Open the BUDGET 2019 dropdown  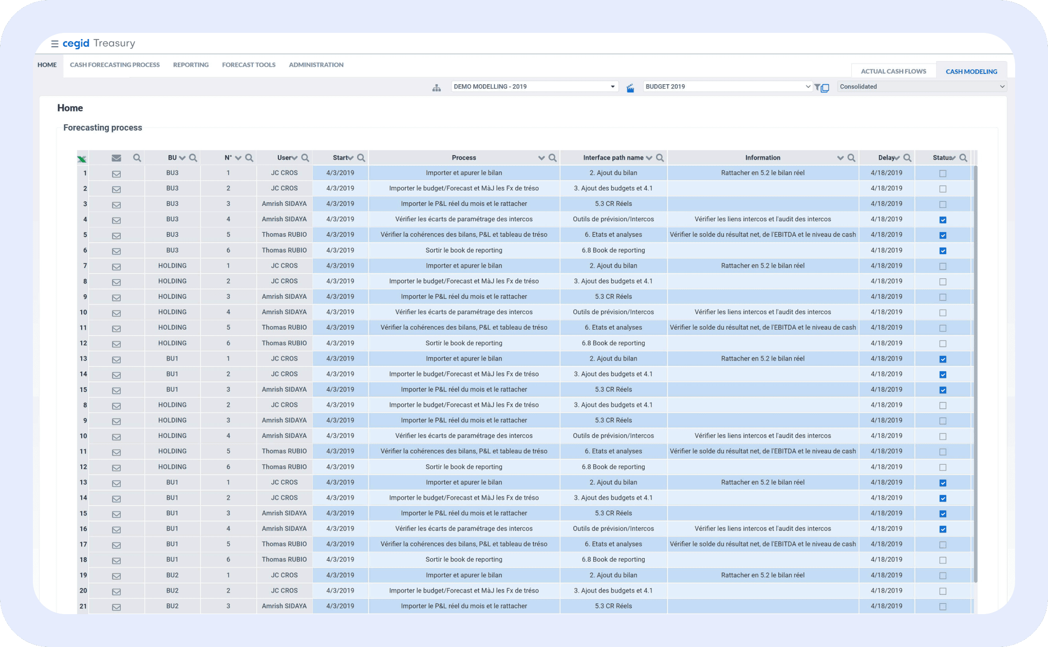pyautogui.click(x=727, y=87)
